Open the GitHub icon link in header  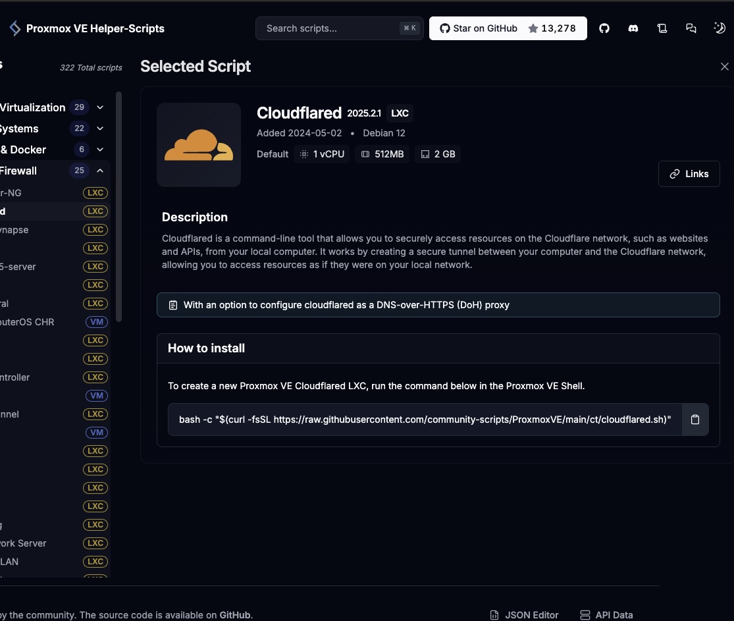coord(604,28)
